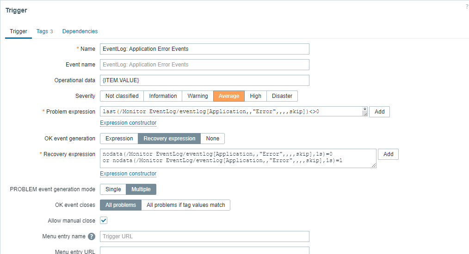Click Add next to Recovery expression

click(388, 154)
